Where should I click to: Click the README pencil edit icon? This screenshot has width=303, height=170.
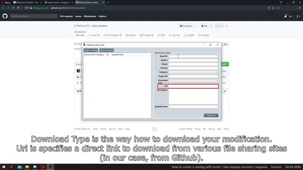[x=225, y=91]
